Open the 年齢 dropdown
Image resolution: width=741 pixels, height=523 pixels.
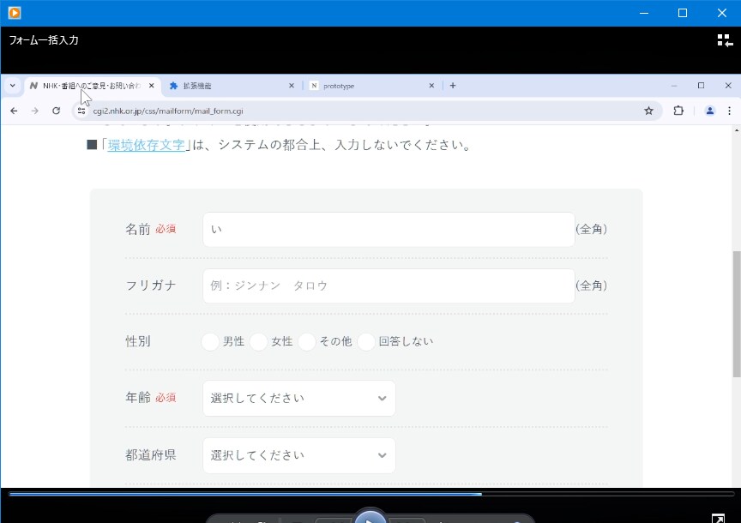tap(299, 399)
